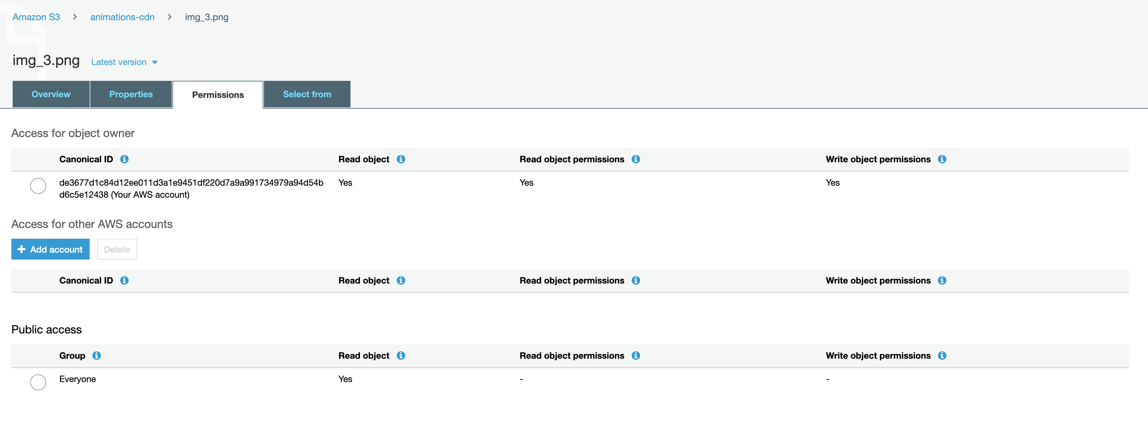Click the Add account button
Screen dimensions: 1148x425
pyautogui.click(x=50, y=249)
